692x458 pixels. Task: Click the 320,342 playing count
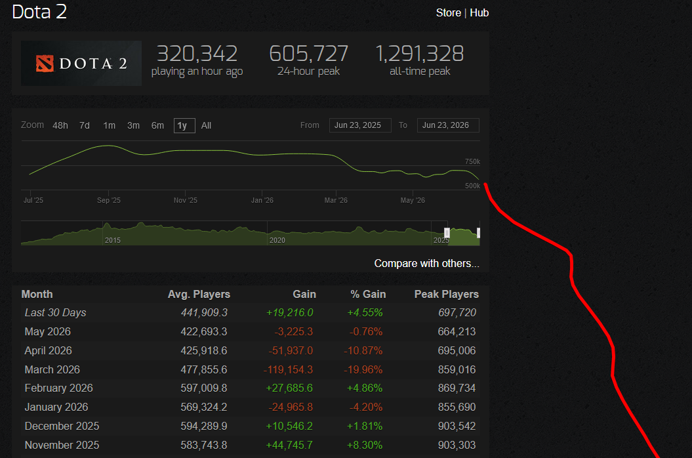[x=197, y=54]
